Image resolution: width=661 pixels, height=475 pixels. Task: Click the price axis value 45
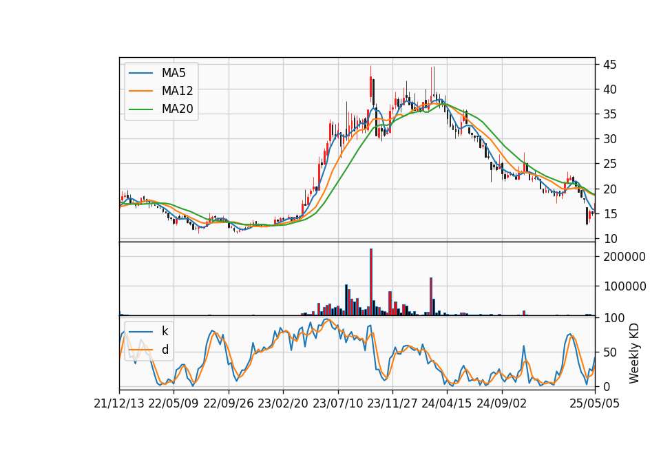pos(609,65)
